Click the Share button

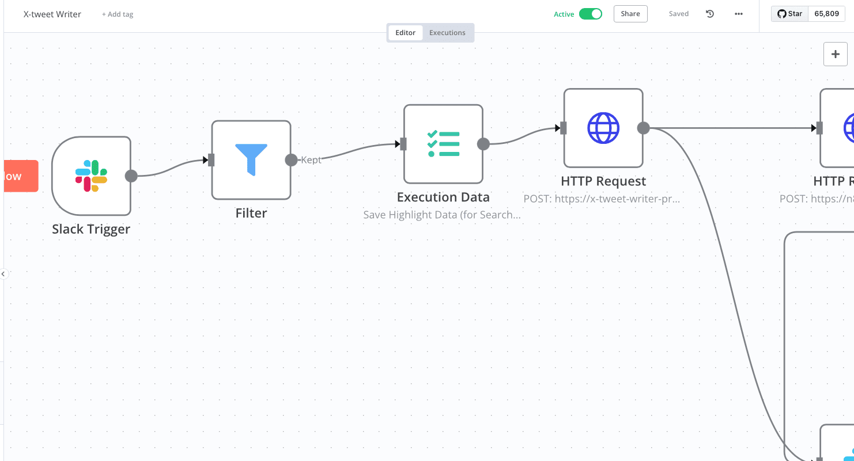coord(630,14)
